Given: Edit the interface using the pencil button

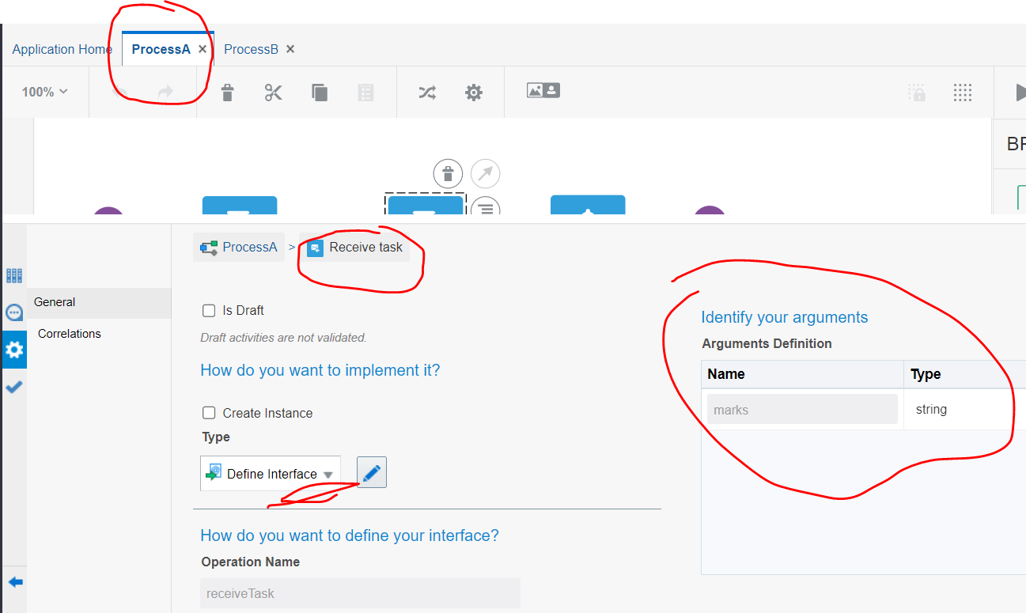Looking at the screenshot, I should click(371, 471).
